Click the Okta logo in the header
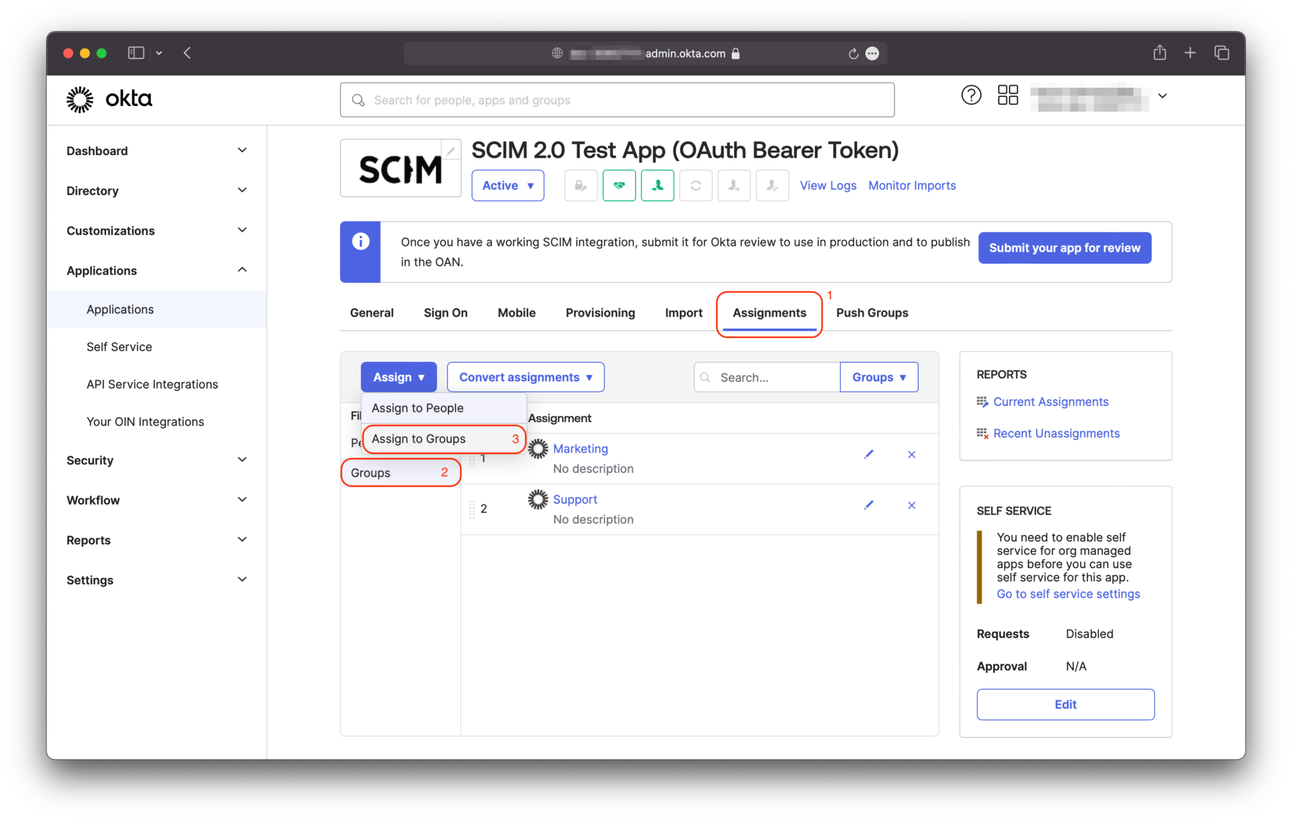 click(109, 99)
